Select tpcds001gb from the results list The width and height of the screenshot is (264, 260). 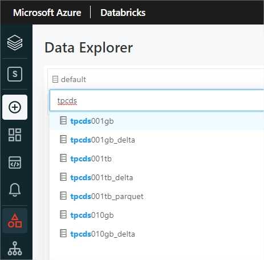coord(157,121)
